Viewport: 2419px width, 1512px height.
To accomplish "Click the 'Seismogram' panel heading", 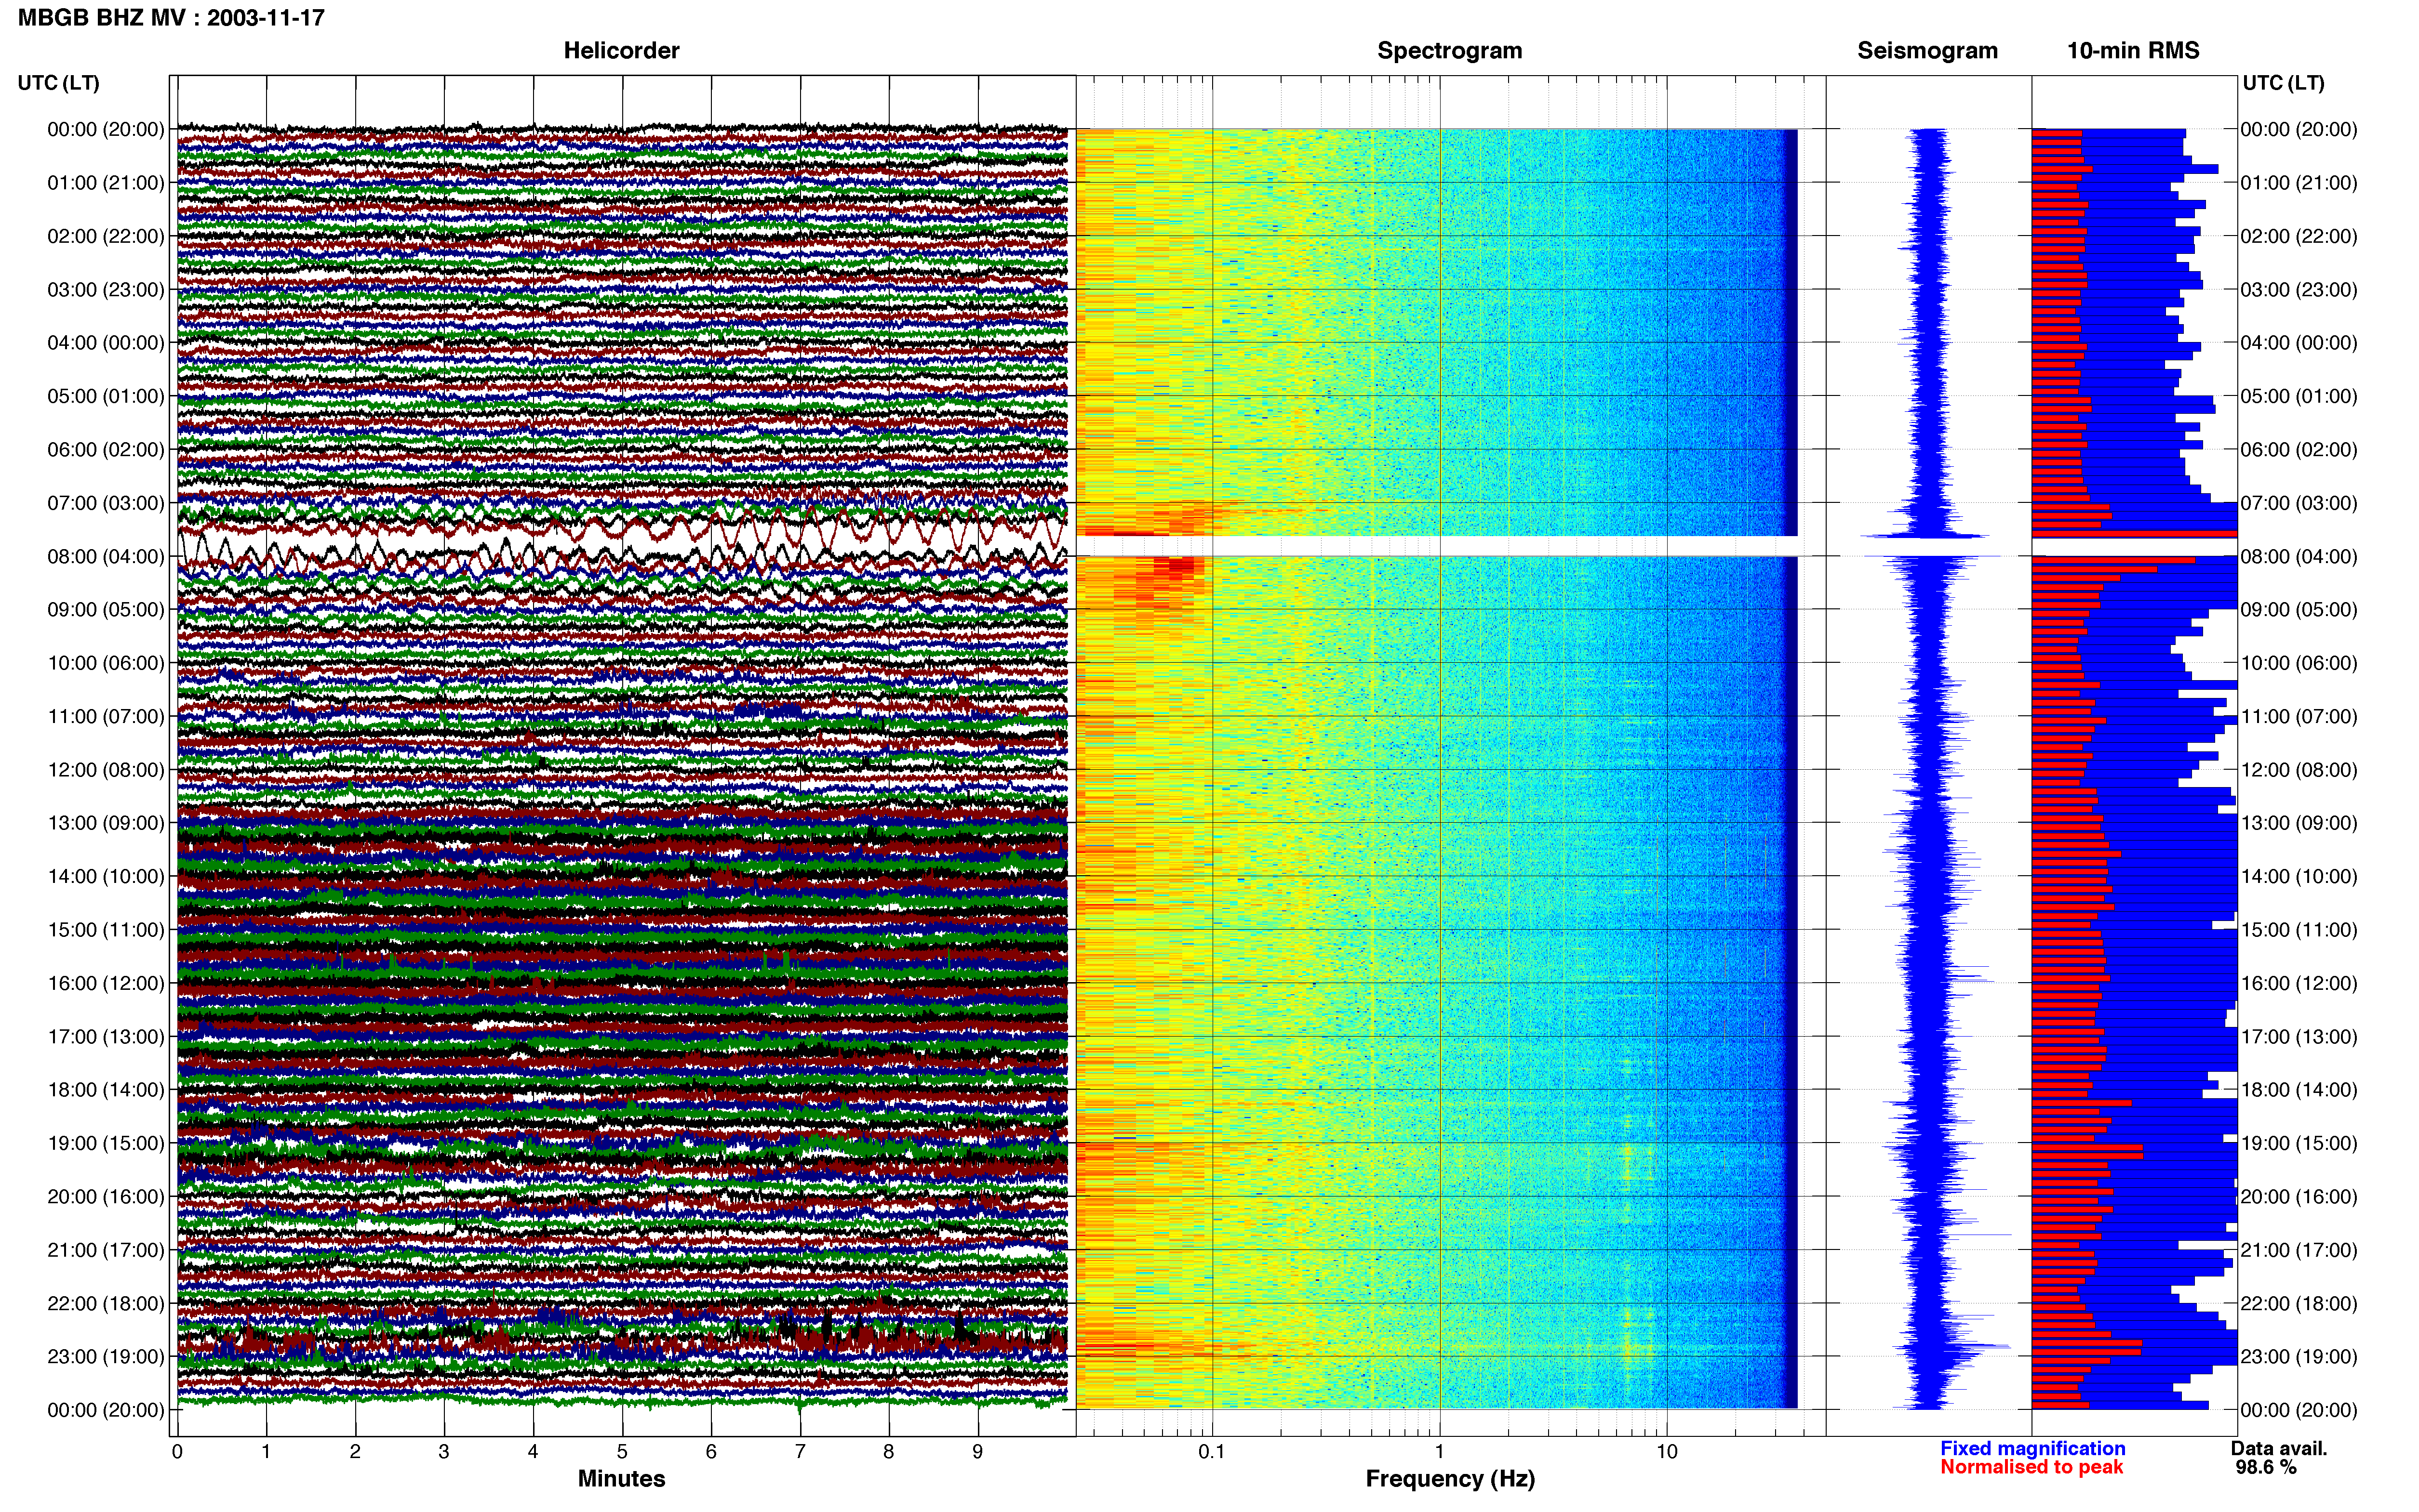I will [x=1927, y=50].
